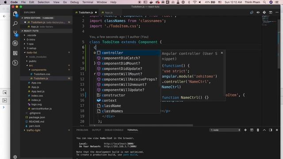This screenshot has width=283, height=159.
Task: Click the volume icon in menu bar
Action: (x=200, y=2)
